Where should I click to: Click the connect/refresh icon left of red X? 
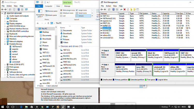click(121, 9)
